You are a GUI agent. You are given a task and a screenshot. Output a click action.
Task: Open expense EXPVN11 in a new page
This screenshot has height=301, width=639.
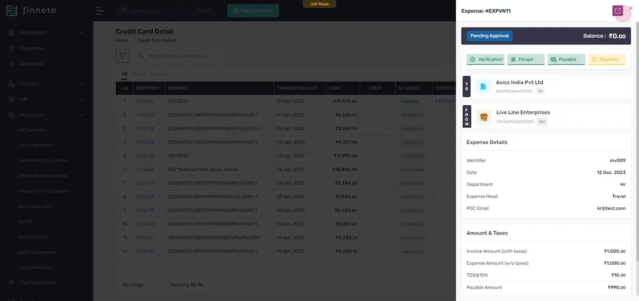[x=618, y=11]
